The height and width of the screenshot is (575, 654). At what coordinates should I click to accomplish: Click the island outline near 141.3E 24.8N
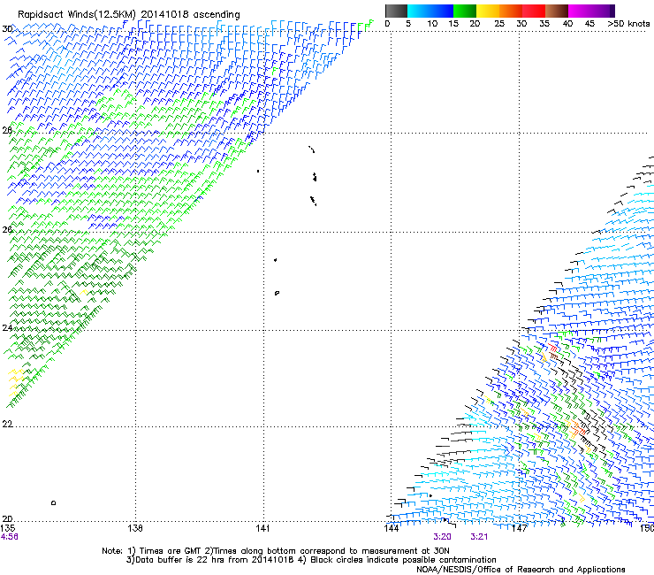tap(277, 293)
